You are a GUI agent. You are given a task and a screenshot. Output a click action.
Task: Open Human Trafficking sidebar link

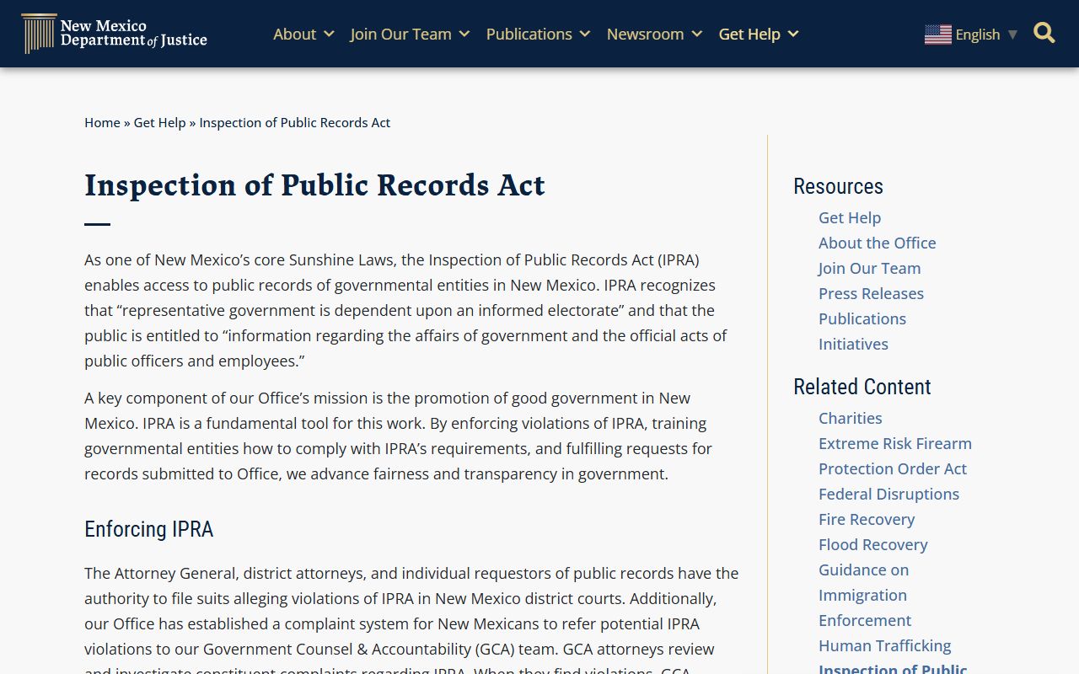(x=884, y=645)
